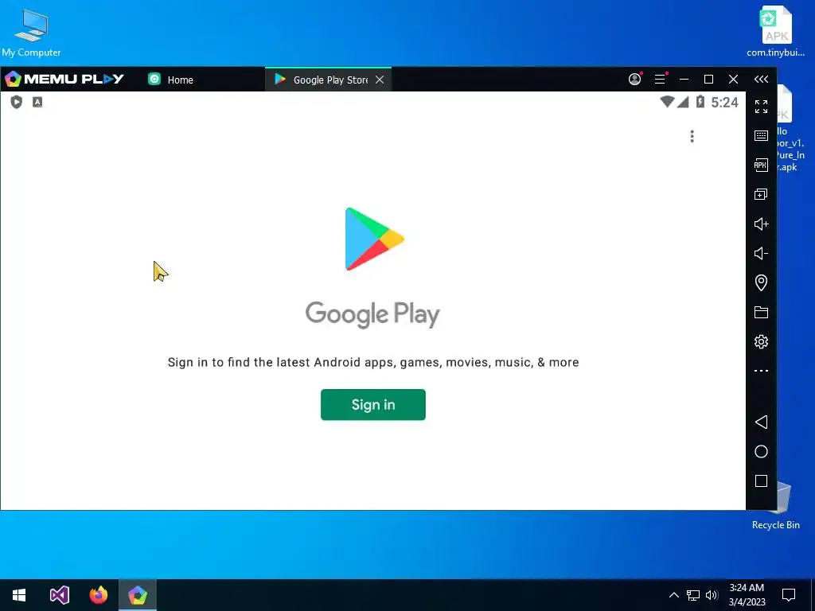Open the GPS location pin tool
Screen dimensions: 815x611
(761, 282)
